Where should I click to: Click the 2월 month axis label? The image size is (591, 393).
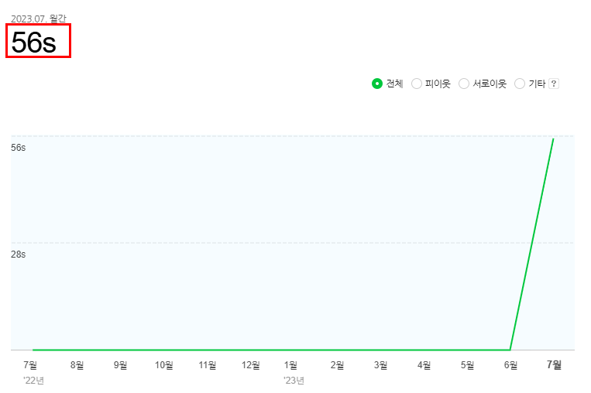pyautogui.click(x=338, y=365)
